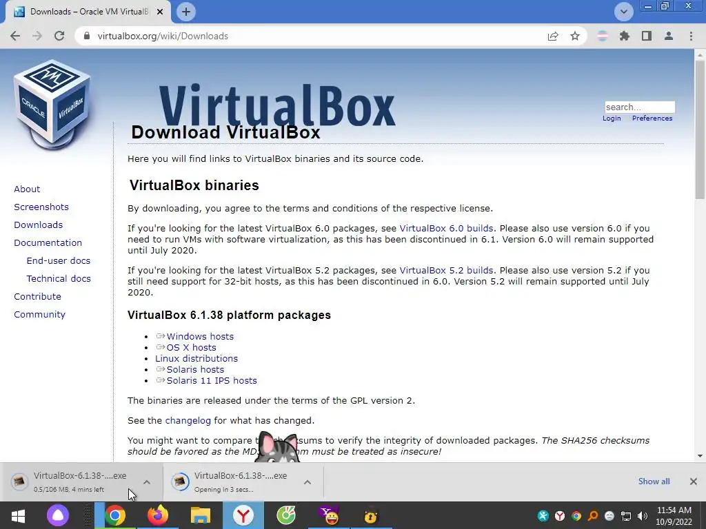The image size is (706, 529).
Task: Reload the VirtualBox downloads page
Action: pyautogui.click(x=59, y=36)
